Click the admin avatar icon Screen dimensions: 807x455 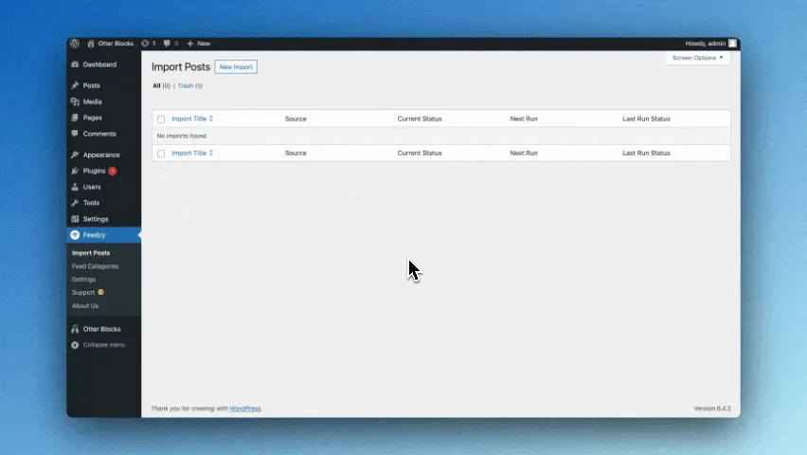(732, 44)
